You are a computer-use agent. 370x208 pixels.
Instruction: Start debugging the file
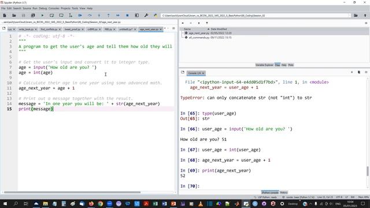click(x=80, y=16)
